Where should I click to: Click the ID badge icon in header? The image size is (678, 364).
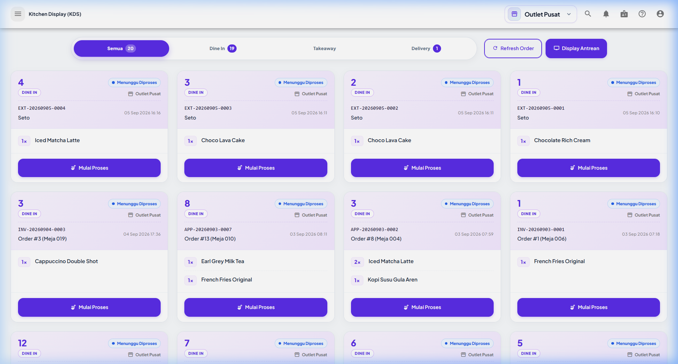(x=624, y=14)
